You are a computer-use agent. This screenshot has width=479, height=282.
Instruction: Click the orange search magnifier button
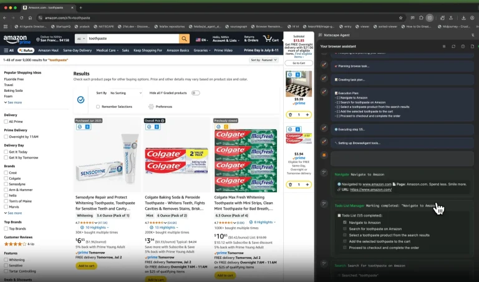(x=184, y=39)
